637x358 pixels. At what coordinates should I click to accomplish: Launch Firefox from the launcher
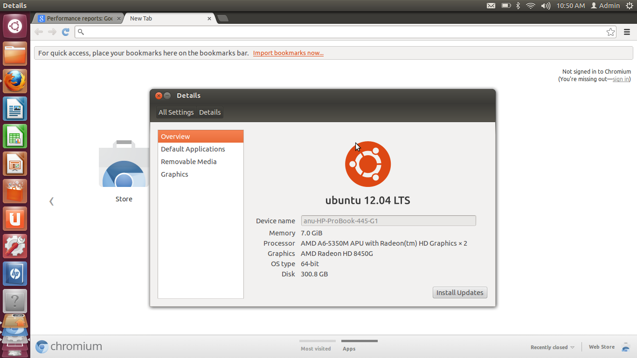click(15, 82)
